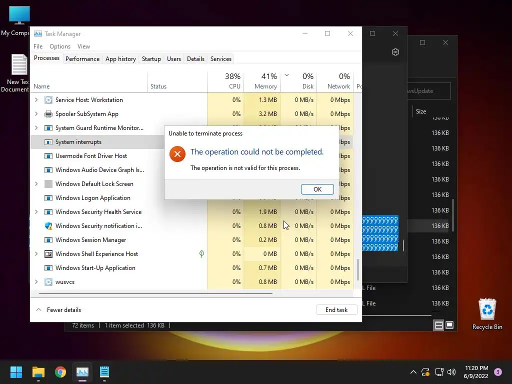Expand Spooler SubSystem App row
The width and height of the screenshot is (512, 384).
(x=36, y=114)
